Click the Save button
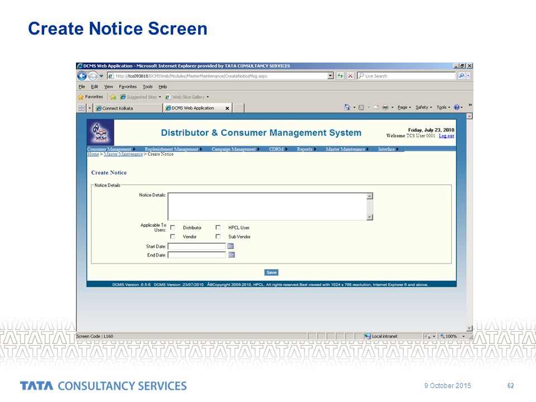The height and width of the screenshot is (402, 536). click(x=271, y=272)
